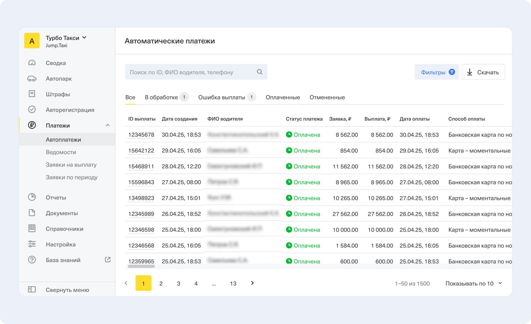Viewport: 531px width, 324px height.
Task: Click the Сводка dashboard icon
Action: tap(32, 63)
